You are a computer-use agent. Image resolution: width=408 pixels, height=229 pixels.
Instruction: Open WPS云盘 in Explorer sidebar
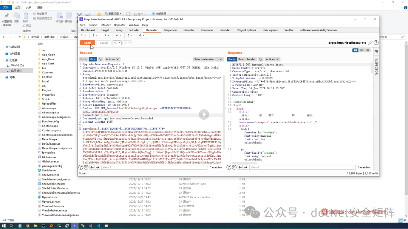tap(15, 54)
